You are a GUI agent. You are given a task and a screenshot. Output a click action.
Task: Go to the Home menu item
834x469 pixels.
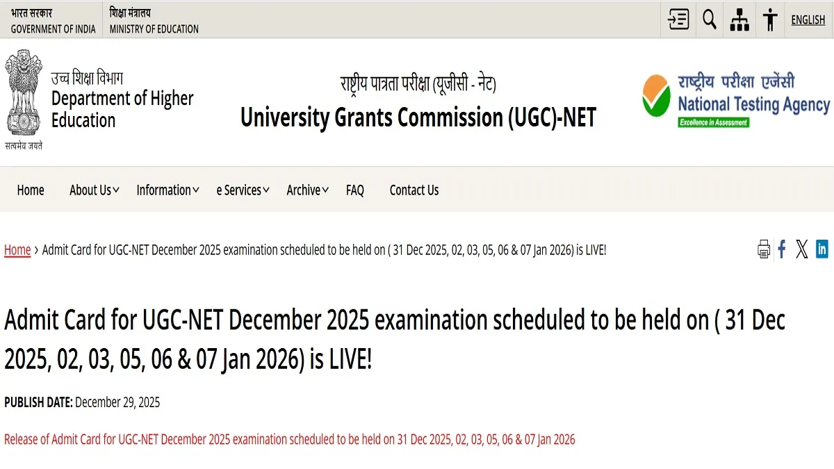click(x=31, y=190)
